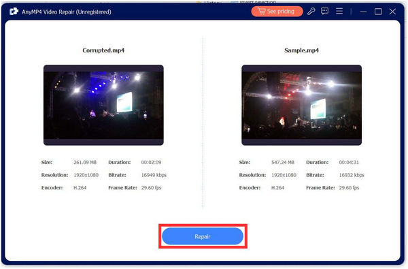This screenshot has height=269, width=408.
Task: Click the blue Repair button
Action: [x=203, y=236]
